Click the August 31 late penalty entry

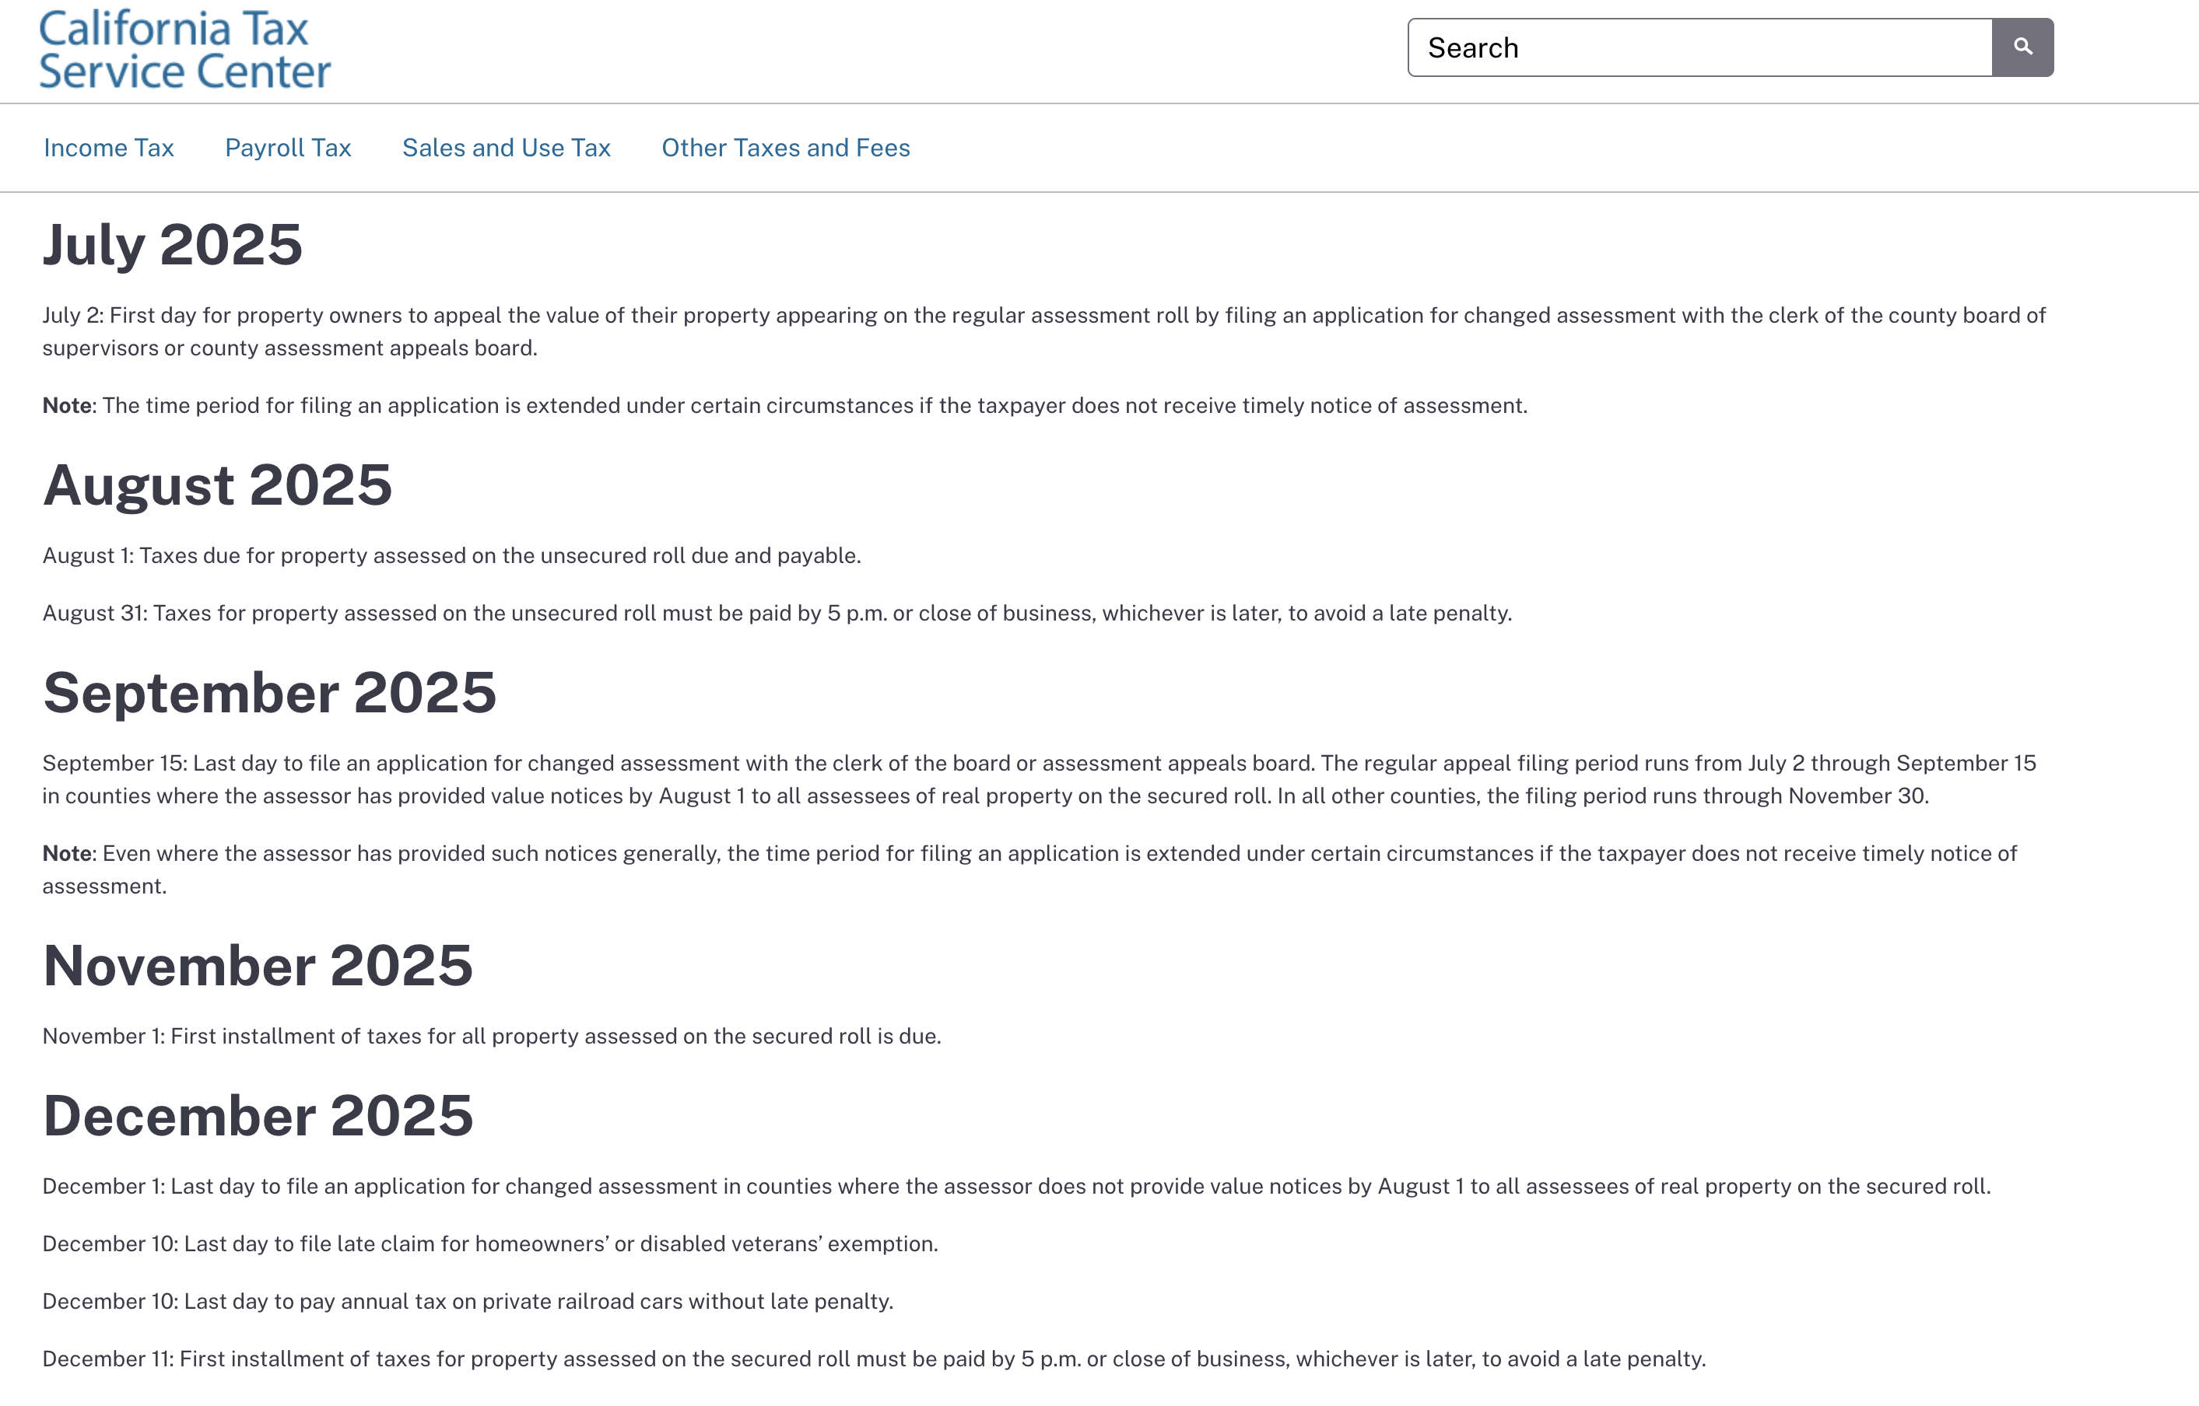(777, 614)
